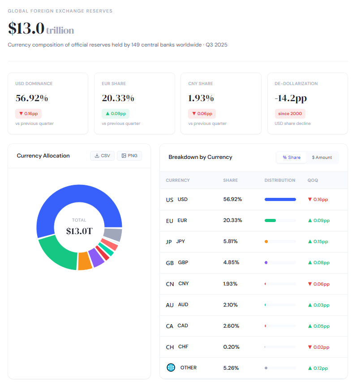
Task: Switch to the % Share view
Action: (291, 158)
